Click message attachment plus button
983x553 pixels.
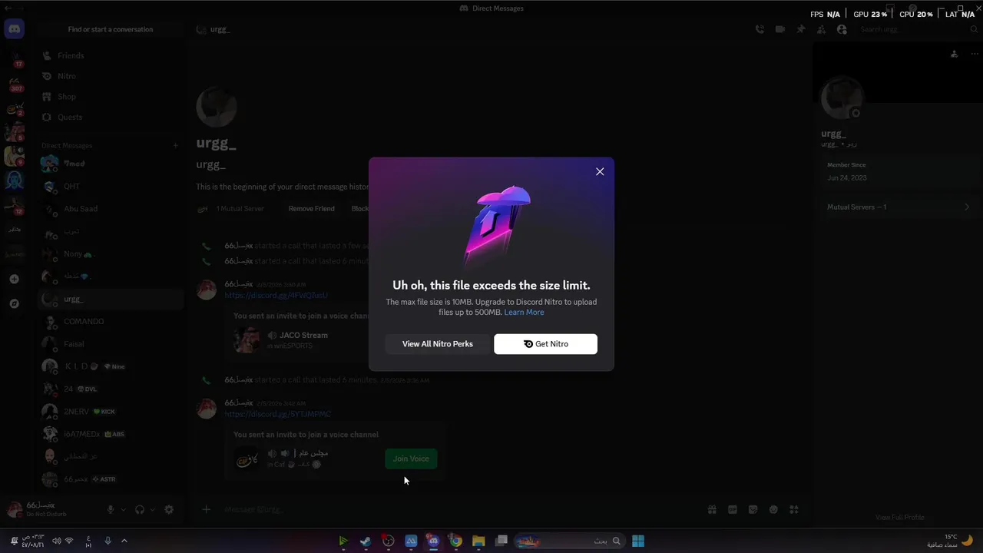206,509
